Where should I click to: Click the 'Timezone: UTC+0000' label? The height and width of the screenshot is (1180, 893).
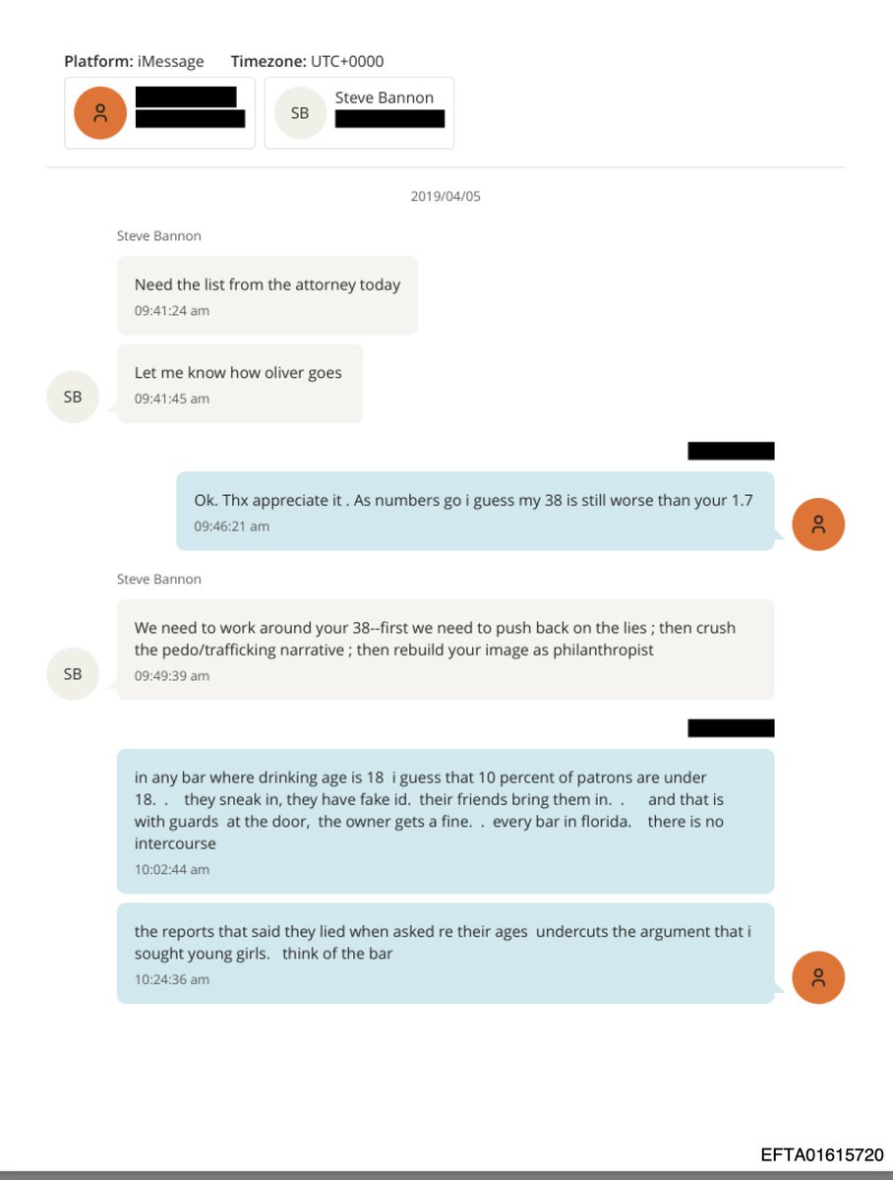click(308, 62)
